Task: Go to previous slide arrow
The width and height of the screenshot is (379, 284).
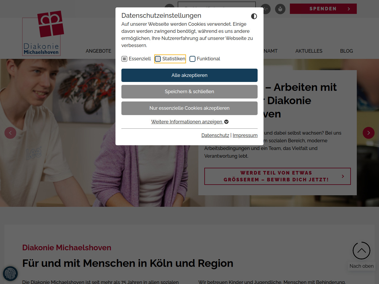Action: (x=10, y=133)
